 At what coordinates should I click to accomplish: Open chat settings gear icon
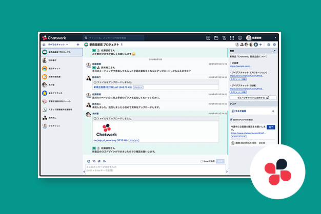coord(274,45)
